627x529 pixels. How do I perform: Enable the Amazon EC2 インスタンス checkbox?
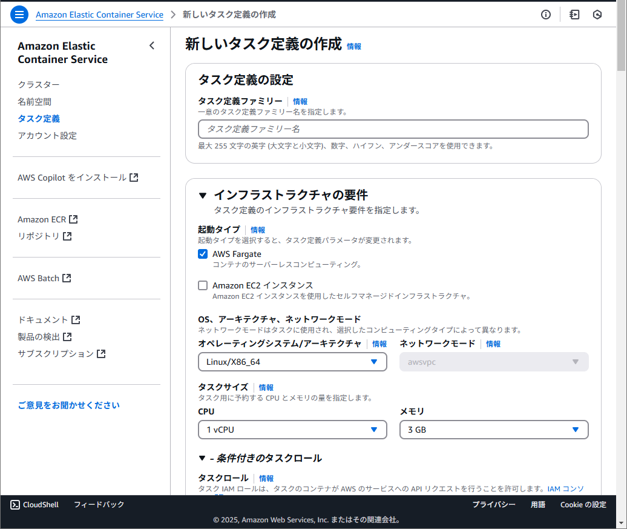tap(203, 285)
